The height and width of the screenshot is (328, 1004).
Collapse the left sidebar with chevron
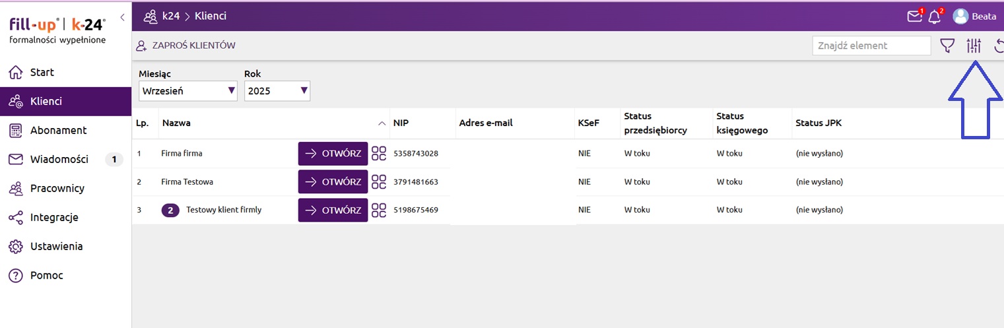122,17
